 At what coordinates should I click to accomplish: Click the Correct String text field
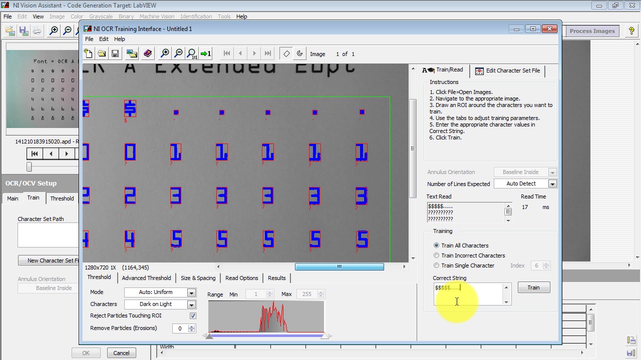click(468, 294)
